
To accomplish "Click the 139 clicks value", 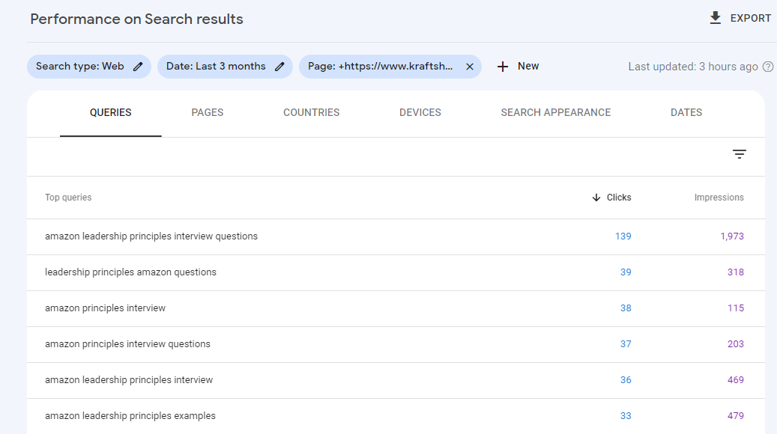I will pos(623,236).
